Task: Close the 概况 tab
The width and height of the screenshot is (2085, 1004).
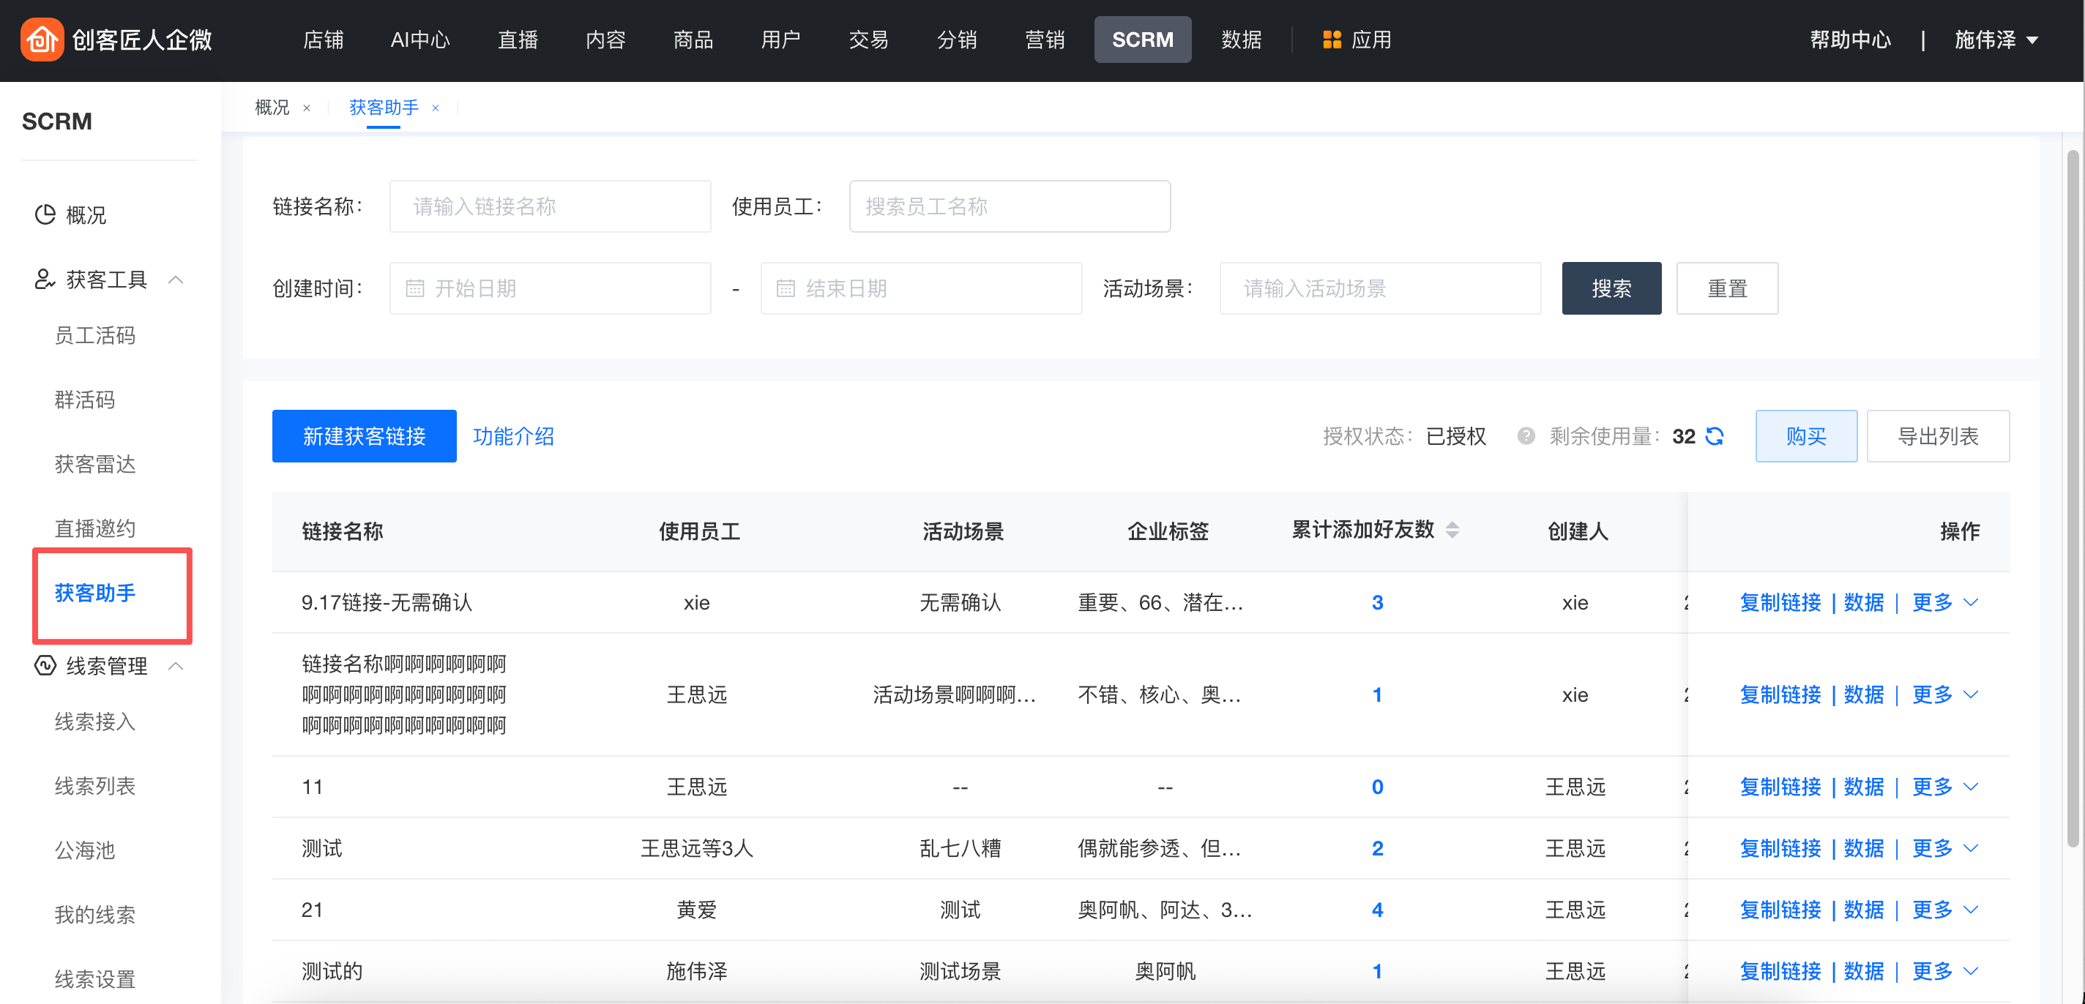Action: point(307,108)
